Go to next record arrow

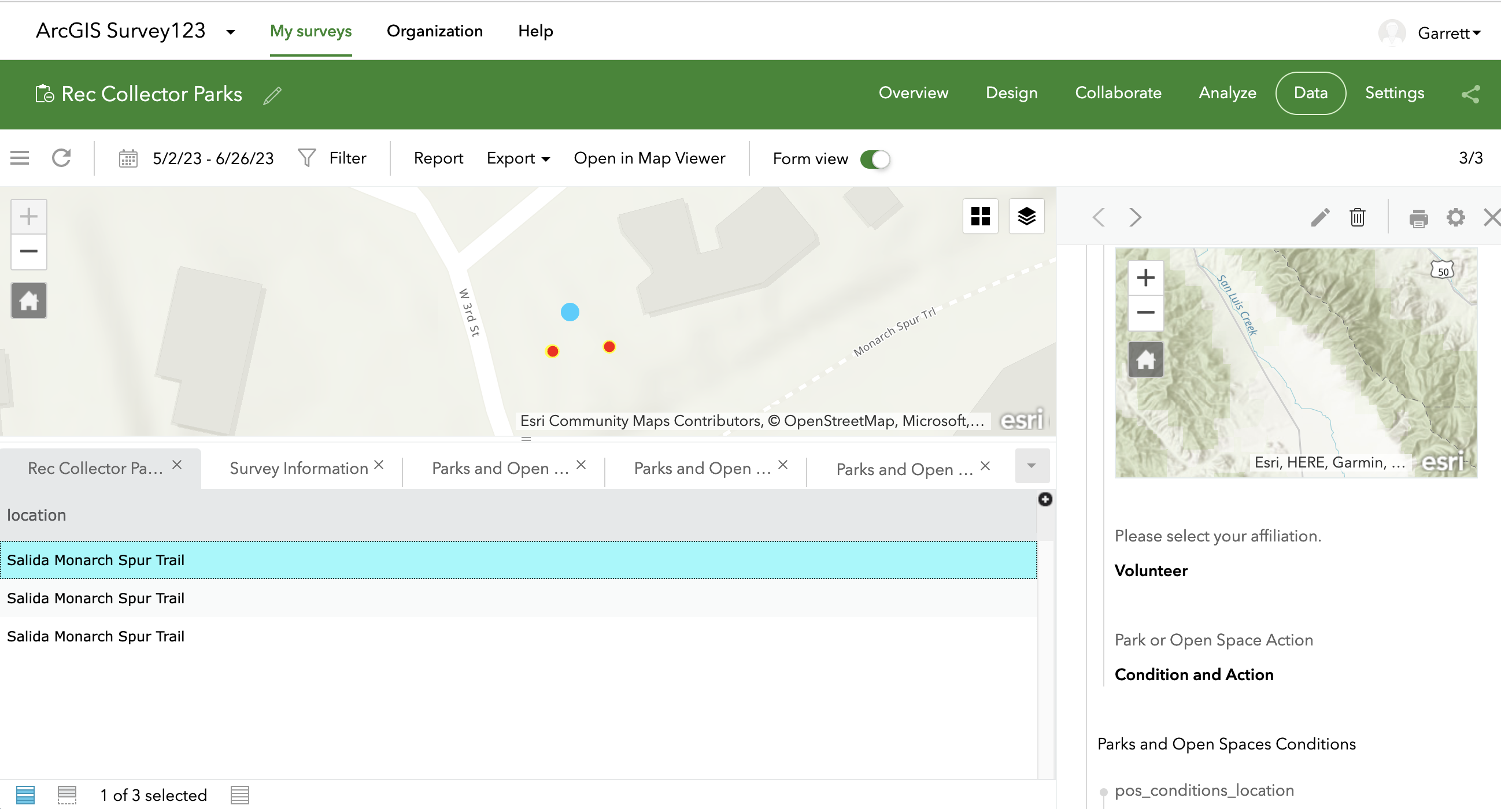pyautogui.click(x=1134, y=217)
